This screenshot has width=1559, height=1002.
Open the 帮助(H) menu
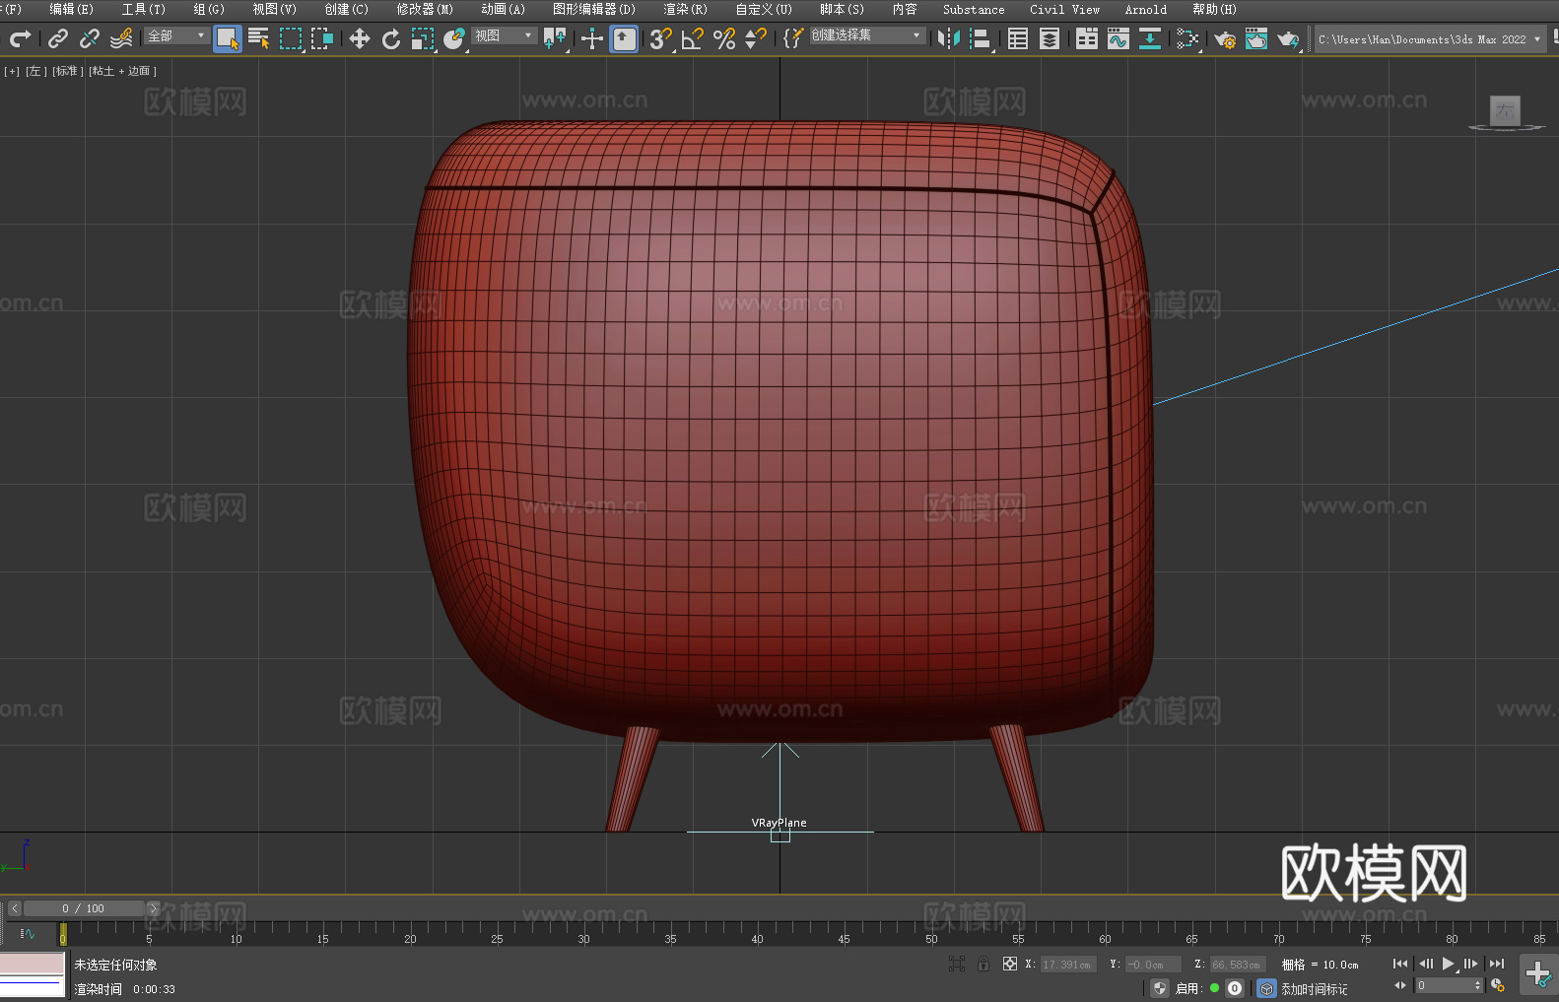tap(1214, 9)
